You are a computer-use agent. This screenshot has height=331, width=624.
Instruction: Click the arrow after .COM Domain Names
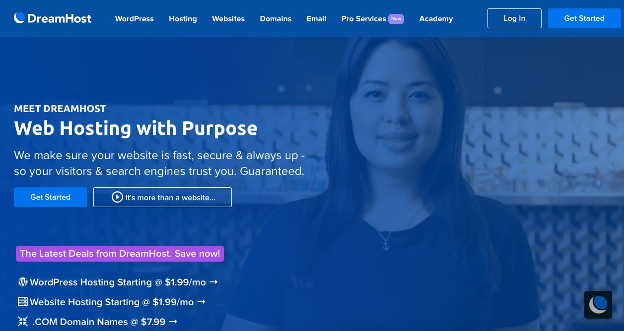(x=173, y=322)
